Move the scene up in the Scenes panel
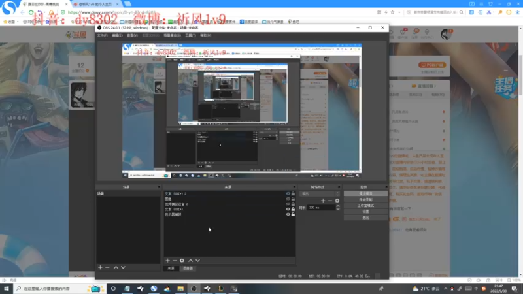Viewport: 523px width, 294px height. pos(116,267)
